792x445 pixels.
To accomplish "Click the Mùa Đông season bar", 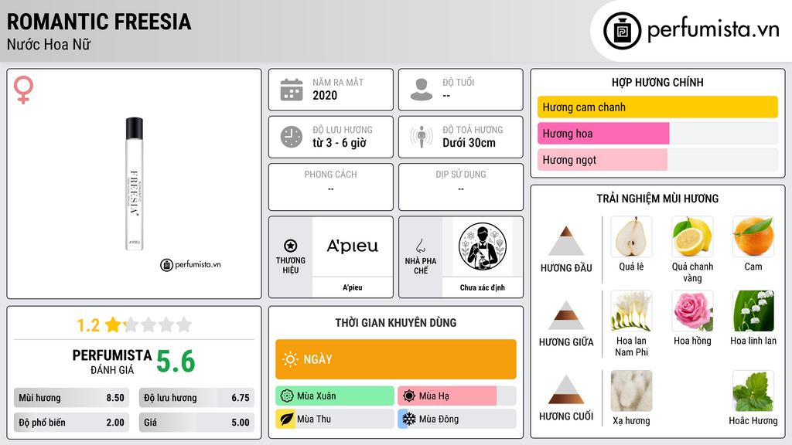I will coord(457,419).
